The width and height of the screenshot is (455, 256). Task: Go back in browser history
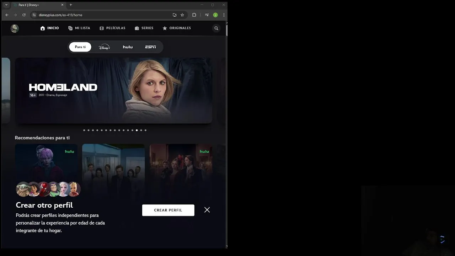point(7,15)
